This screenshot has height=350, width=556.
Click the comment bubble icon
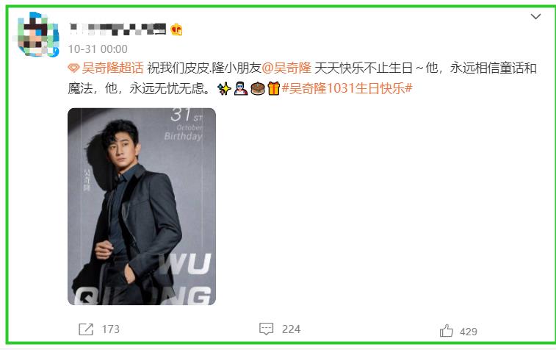267,329
